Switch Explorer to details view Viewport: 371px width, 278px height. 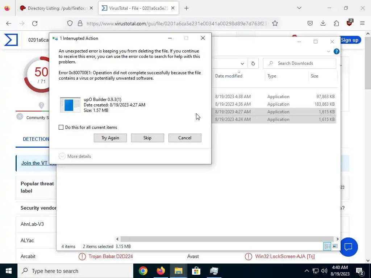pos(328,246)
